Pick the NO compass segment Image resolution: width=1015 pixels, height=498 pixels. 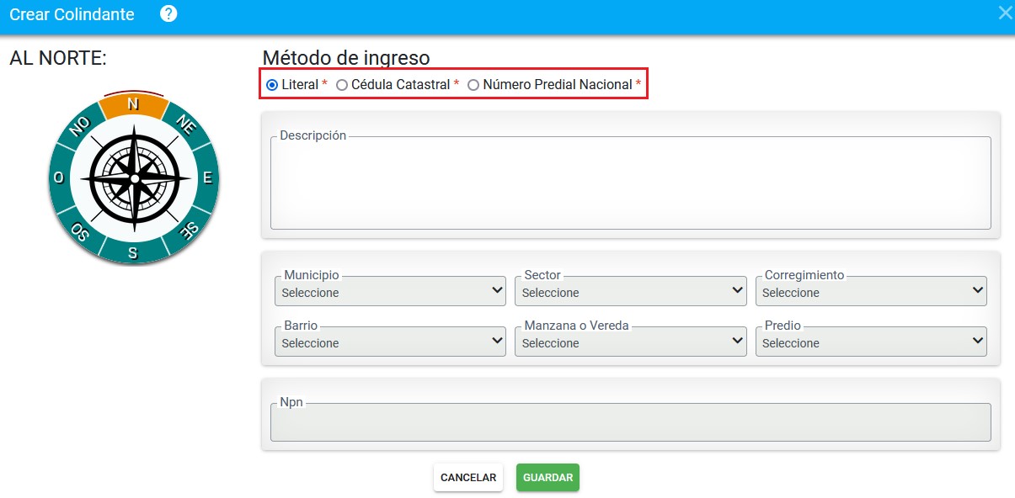[80, 126]
